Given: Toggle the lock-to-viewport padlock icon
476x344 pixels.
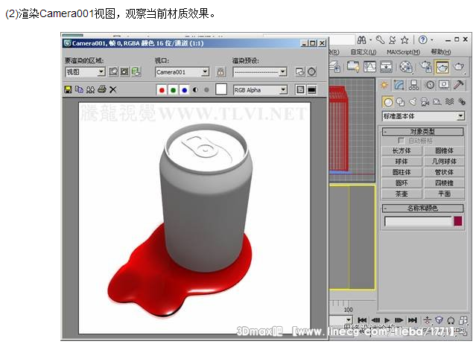Looking at the screenshot, I should tap(220, 72).
